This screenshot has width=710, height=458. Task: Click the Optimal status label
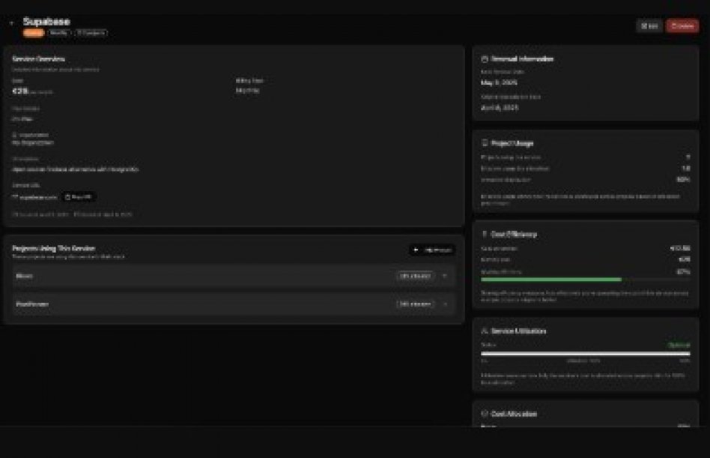point(679,345)
